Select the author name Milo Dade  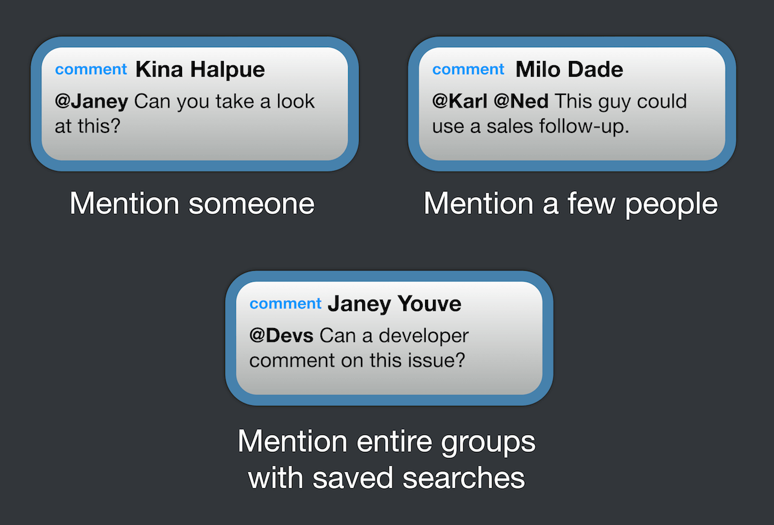point(569,69)
